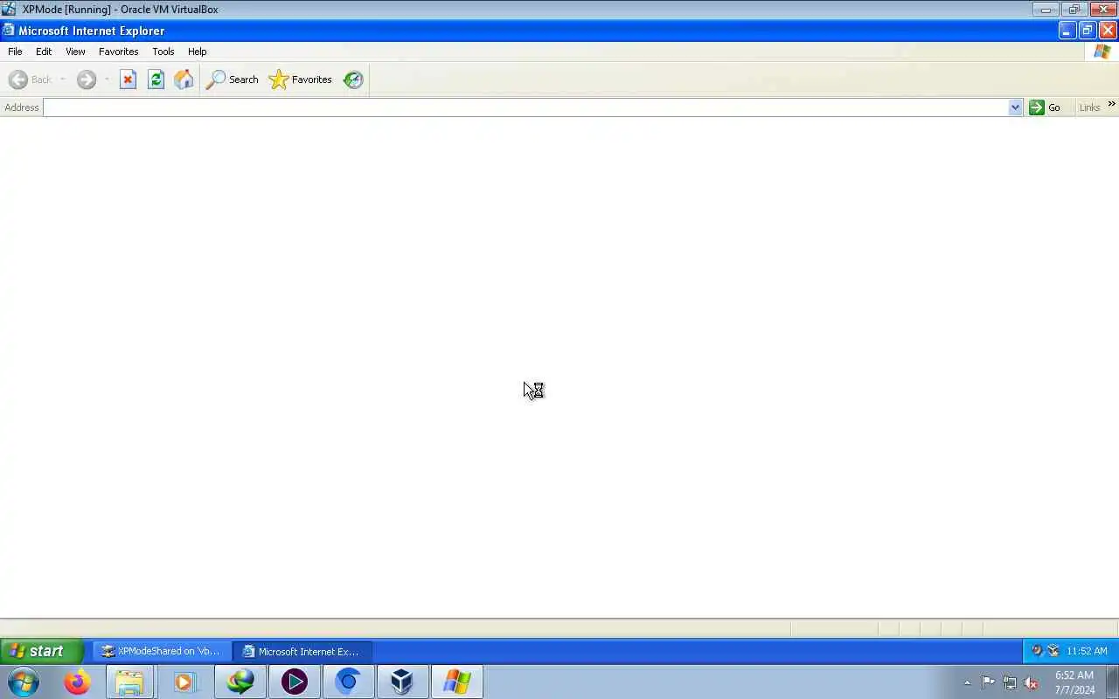Click the VirtualBox title bar icon

point(9,9)
